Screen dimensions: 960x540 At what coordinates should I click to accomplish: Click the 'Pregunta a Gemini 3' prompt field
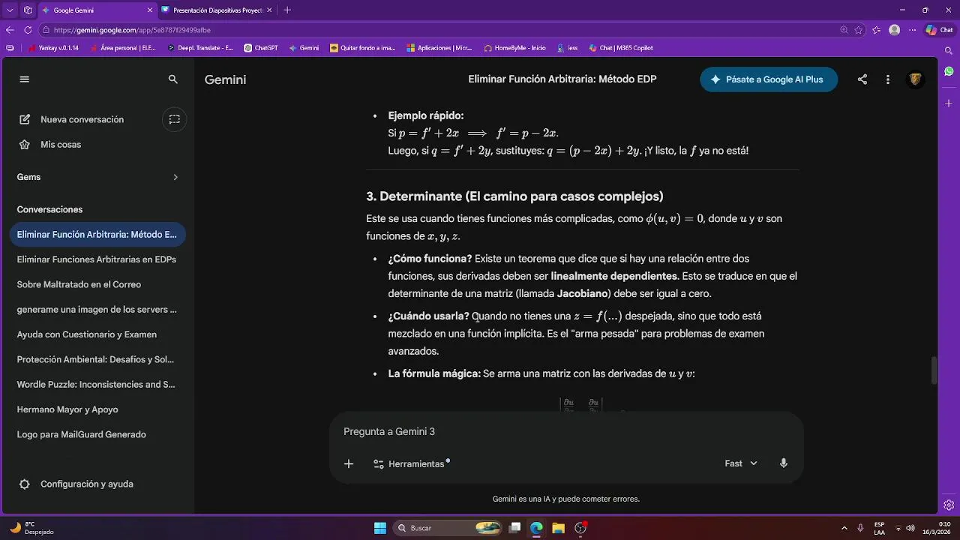coord(566,432)
